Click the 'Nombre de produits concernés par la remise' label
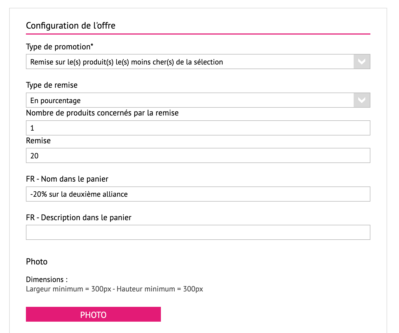 pos(102,113)
